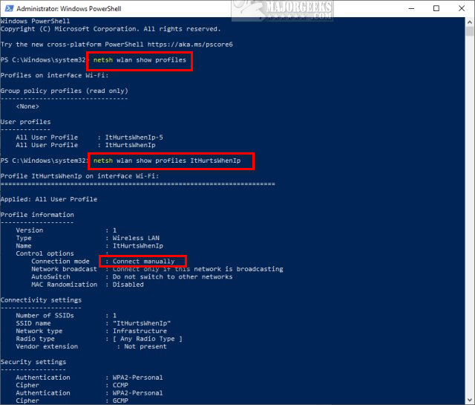Click the 'GCMP' cipher value

pos(120,401)
